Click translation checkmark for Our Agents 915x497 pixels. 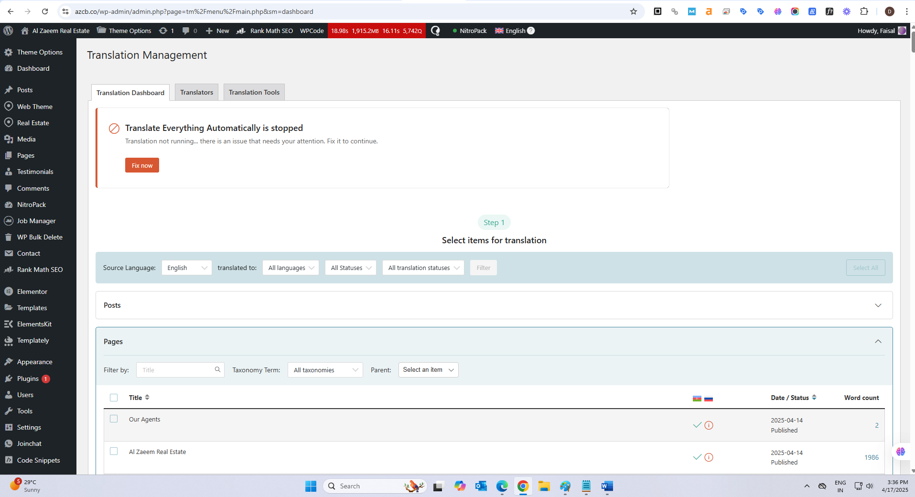697,425
